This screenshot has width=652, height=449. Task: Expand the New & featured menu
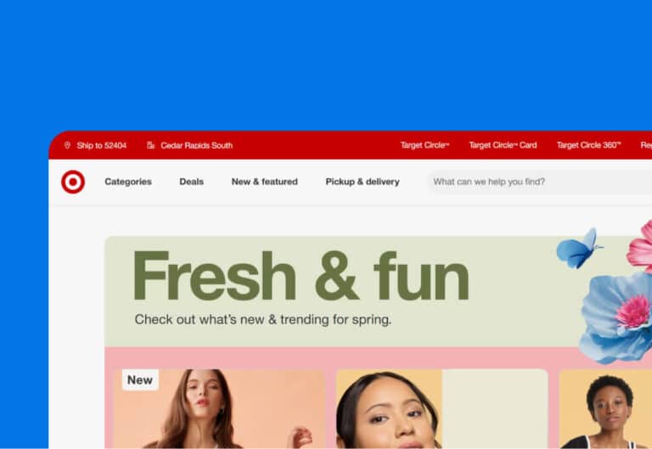point(265,182)
